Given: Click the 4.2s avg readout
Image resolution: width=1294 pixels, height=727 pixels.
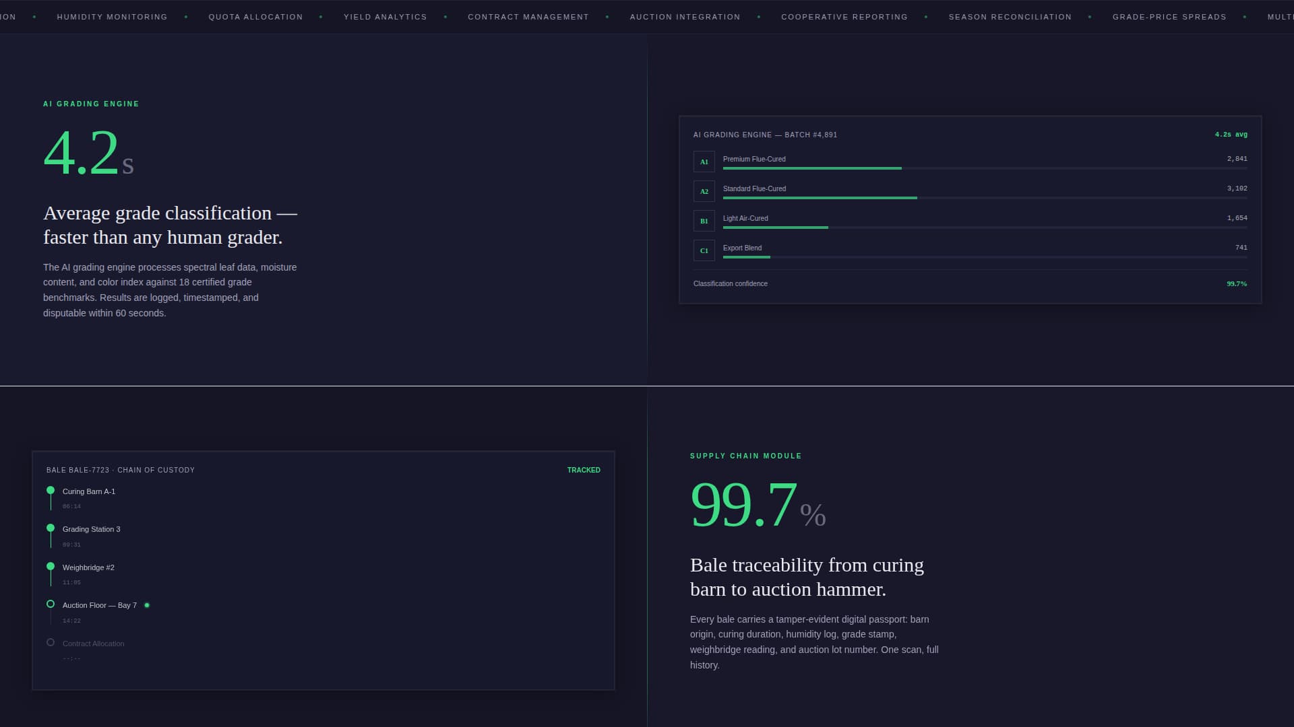Looking at the screenshot, I should pos(1231,135).
